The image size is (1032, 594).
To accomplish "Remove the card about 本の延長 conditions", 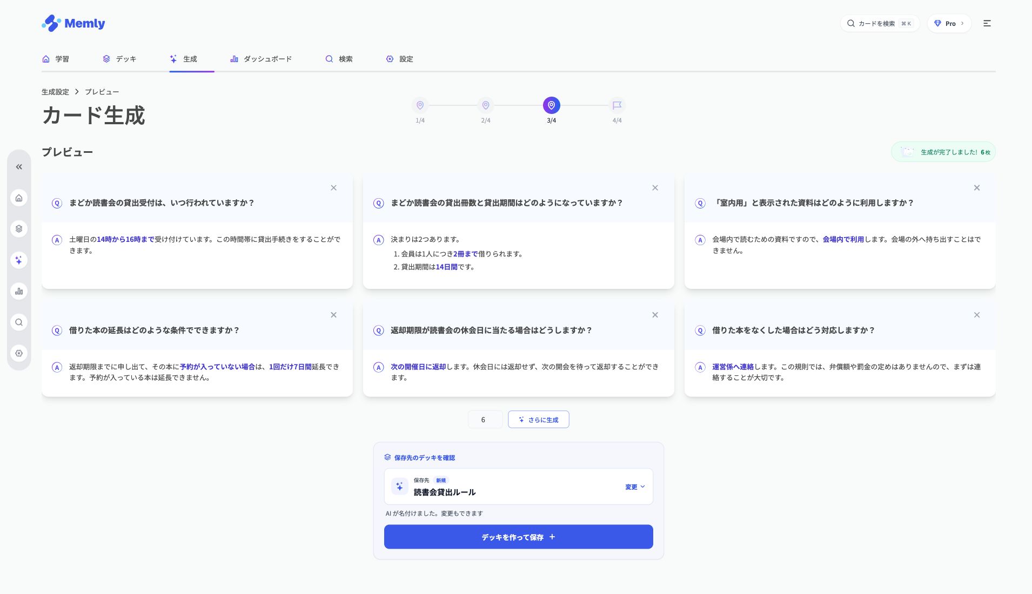I will (333, 315).
